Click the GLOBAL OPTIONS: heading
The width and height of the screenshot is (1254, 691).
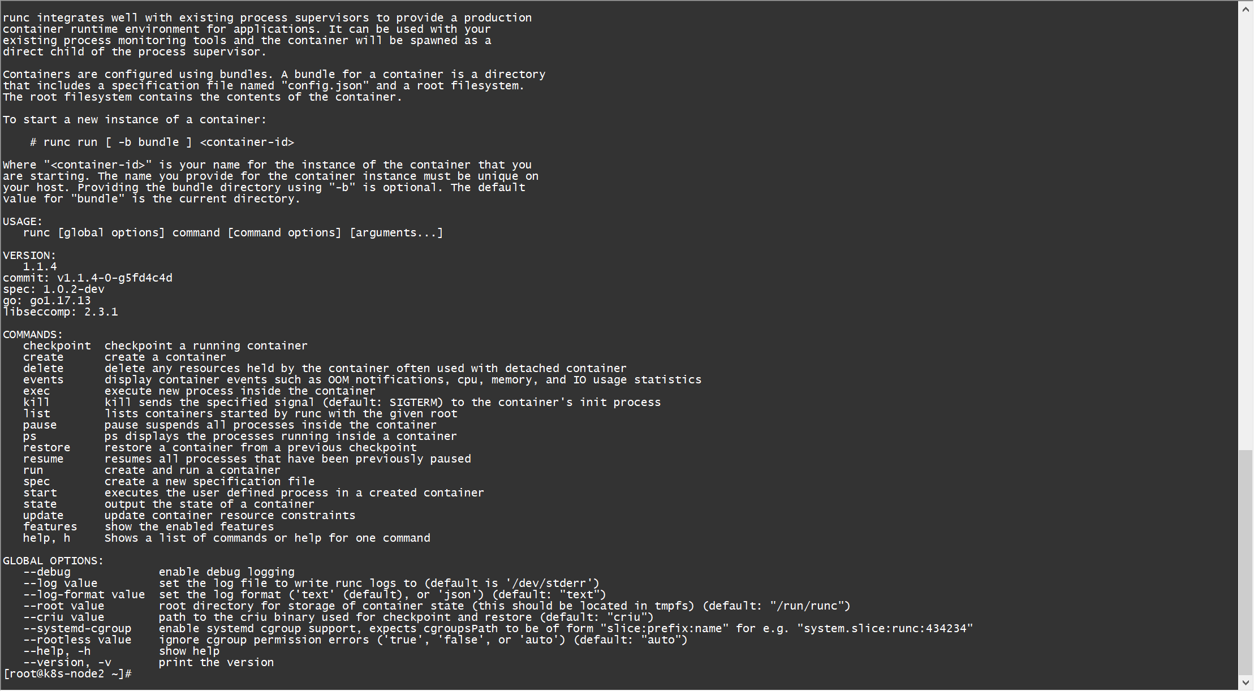click(53, 560)
